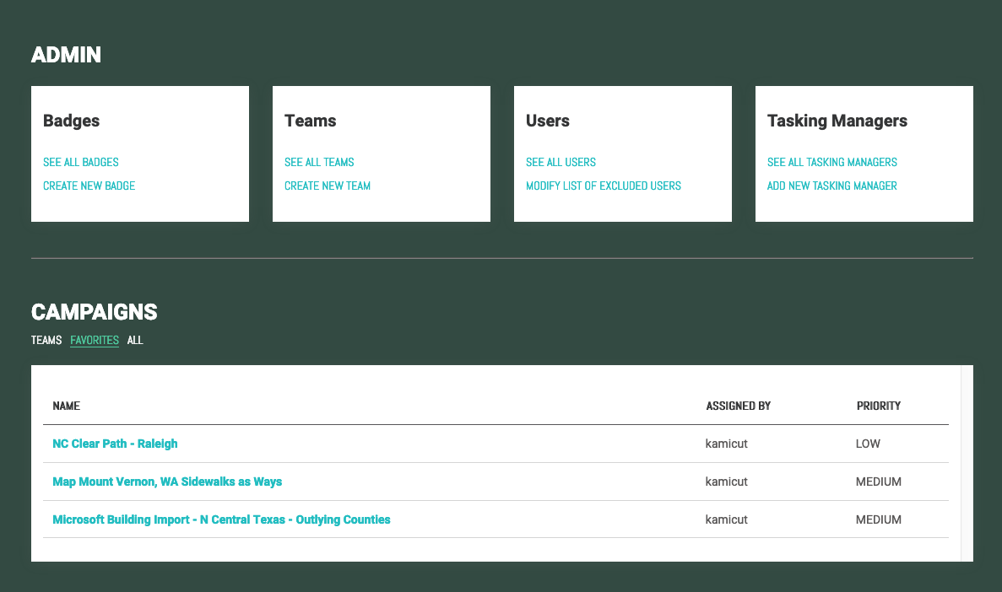Viewport: 1002px width, 592px height.
Task: Click the ADMIN section title
Action: coord(67,55)
